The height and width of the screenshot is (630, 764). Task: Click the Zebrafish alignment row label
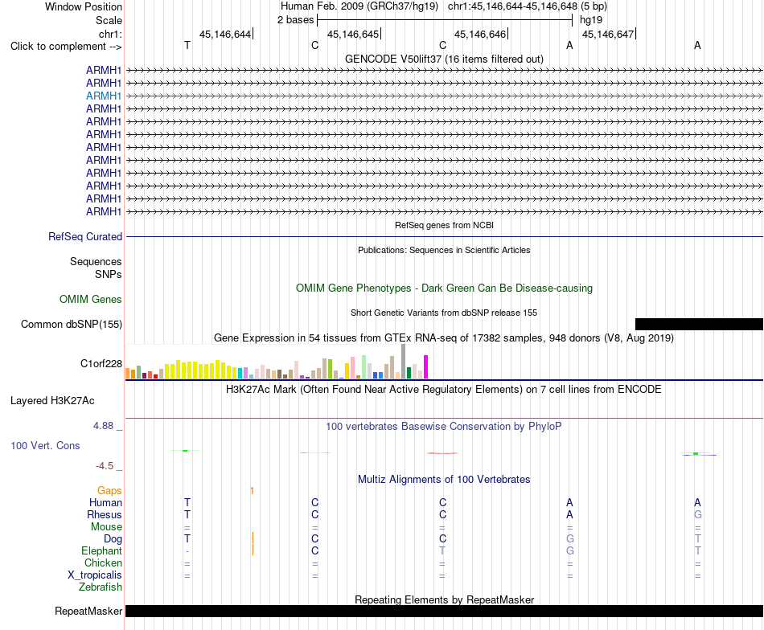pos(101,587)
